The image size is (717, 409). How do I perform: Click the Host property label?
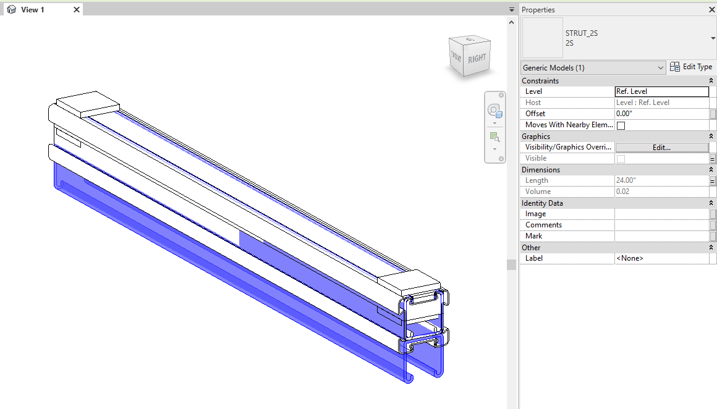(x=533, y=103)
